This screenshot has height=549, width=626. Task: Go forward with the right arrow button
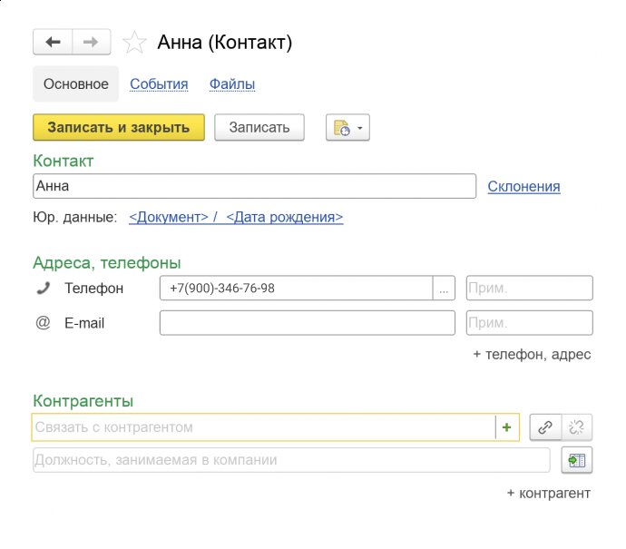(91, 42)
